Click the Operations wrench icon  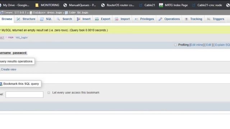click(160, 19)
